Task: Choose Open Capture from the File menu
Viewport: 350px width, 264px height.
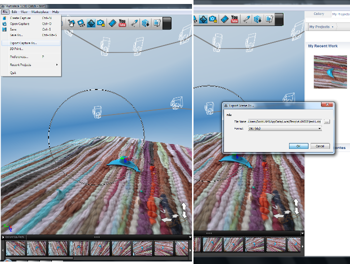Action: point(31,23)
